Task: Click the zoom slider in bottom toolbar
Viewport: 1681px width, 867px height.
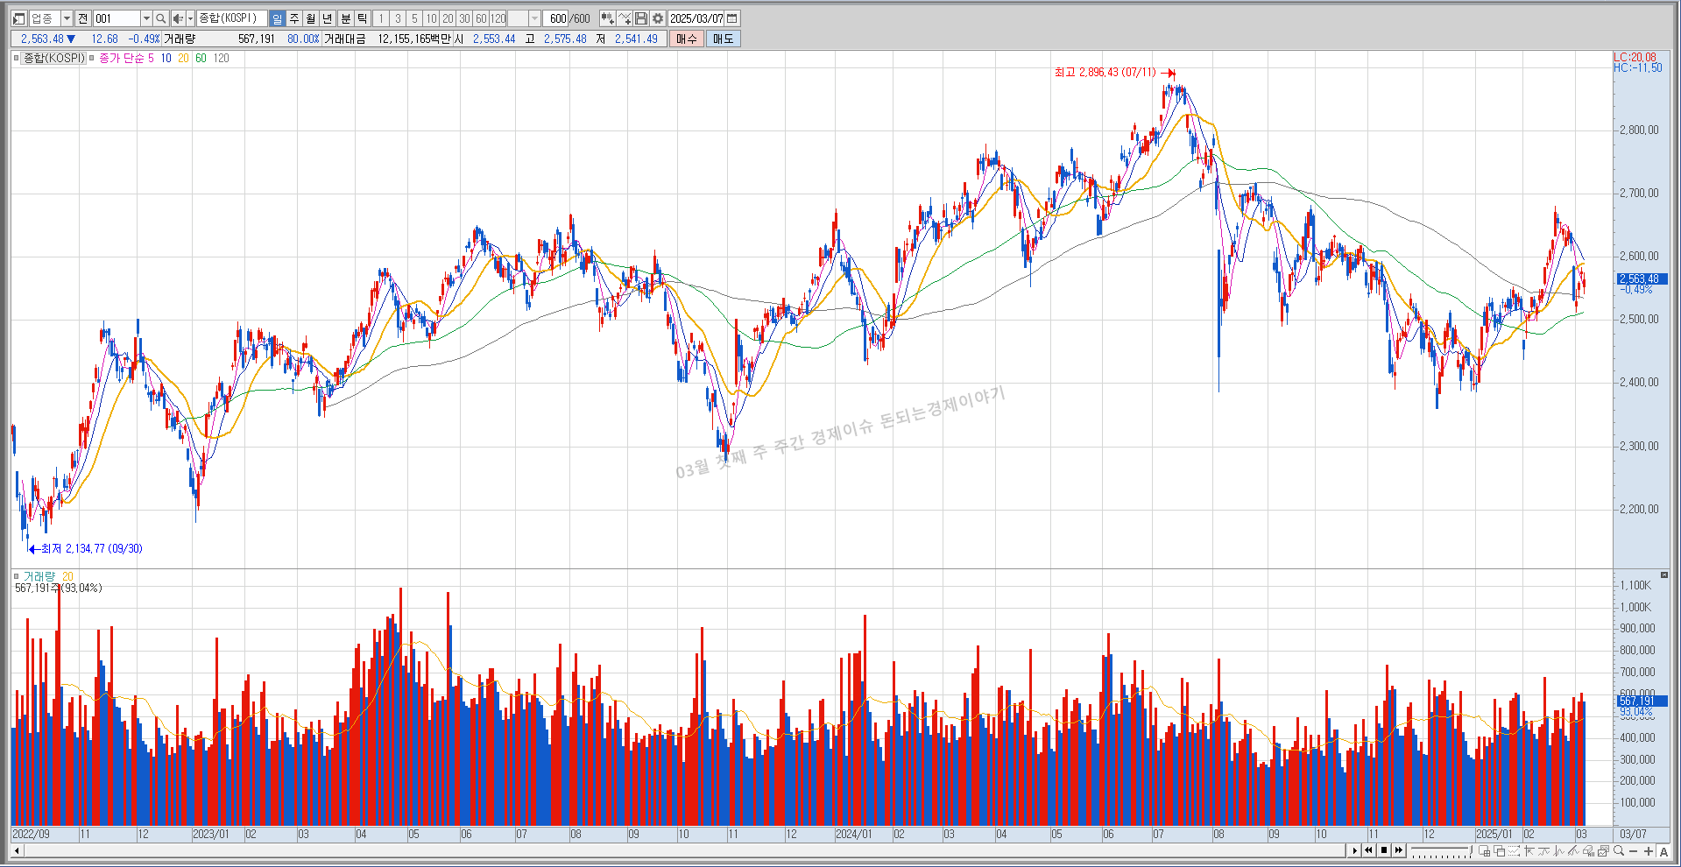Action: coord(1441,851)
